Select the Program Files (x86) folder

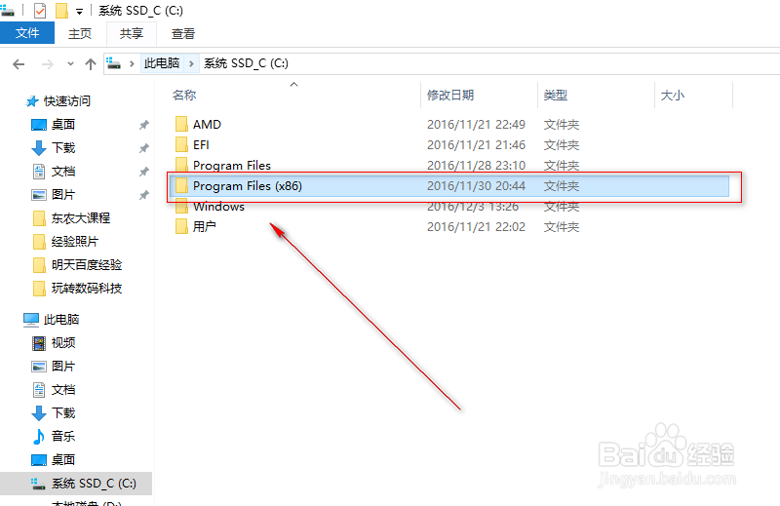tap(449, 186)
